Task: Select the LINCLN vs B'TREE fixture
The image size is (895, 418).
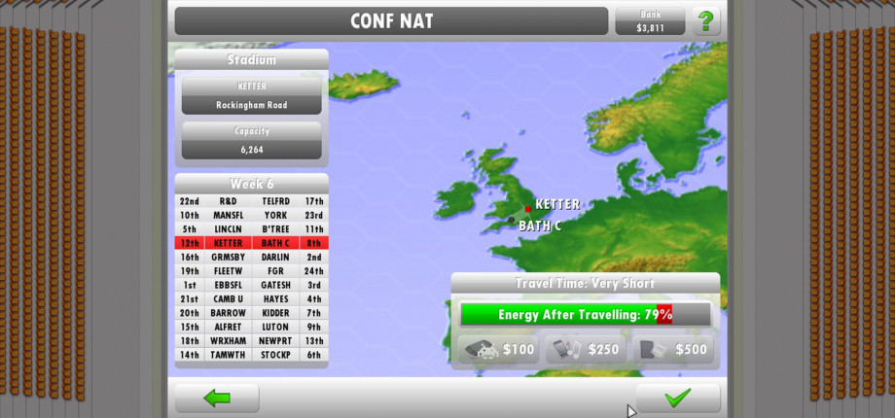Action: [x=251, y=229]
